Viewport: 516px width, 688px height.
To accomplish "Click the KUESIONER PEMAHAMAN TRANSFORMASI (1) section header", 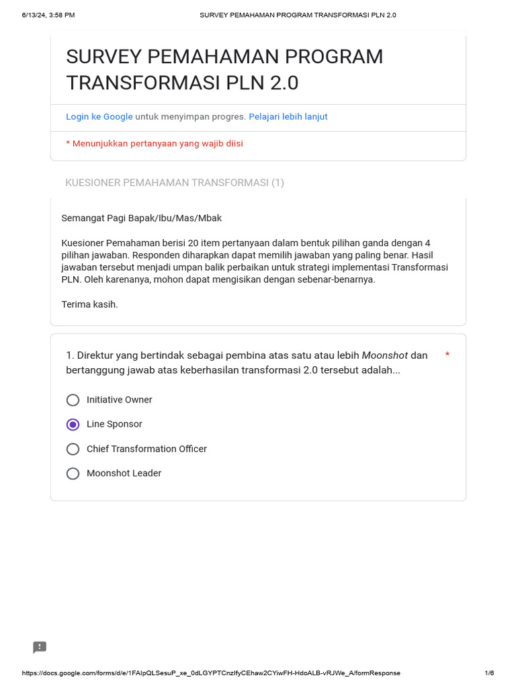I will (x=175, y=183).
